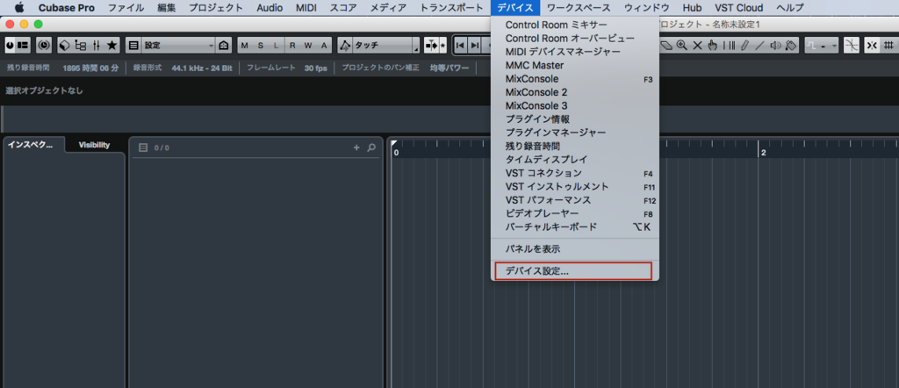Screen dimensions: 899x388
Task: Open MixConsole from the menu
Action: 575,79
